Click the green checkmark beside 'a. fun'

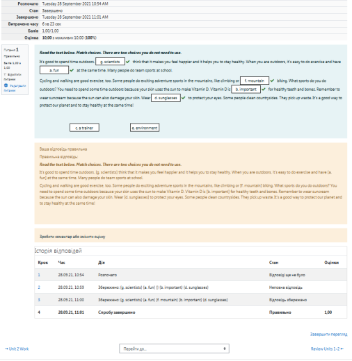point(72,70)
